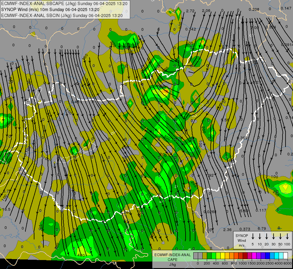Select the 1500 tick on CAPE scale

[x=251, y=263]
